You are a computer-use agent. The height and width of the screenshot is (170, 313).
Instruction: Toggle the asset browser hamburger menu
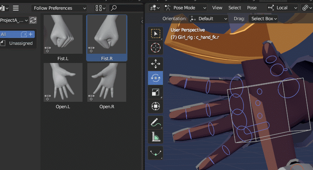[x=16, y=8]
